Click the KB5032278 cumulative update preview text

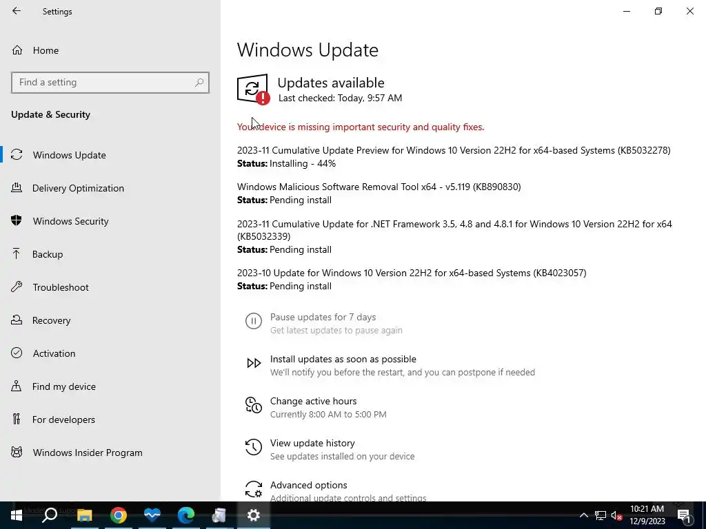454,150
